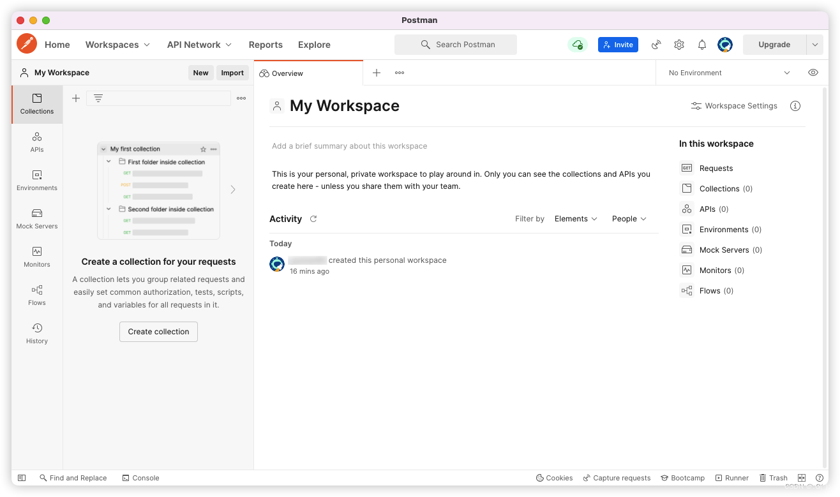Click the workspace info icon

795,106
